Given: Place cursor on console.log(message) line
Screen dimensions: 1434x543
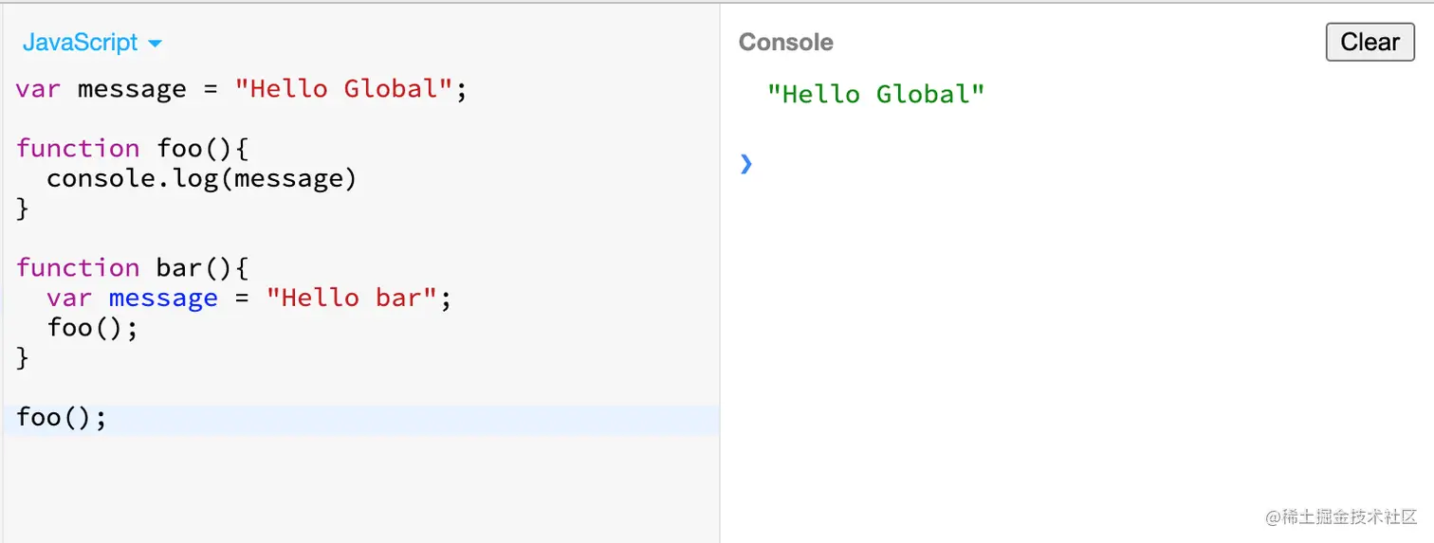Looking at the screenshot, I should [x=201, y=178].
